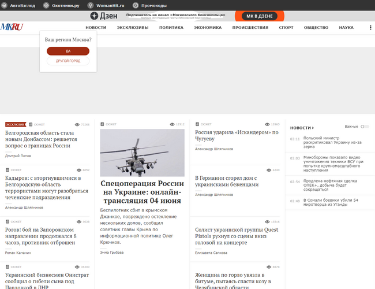Viewport: 375px width, 289px height.
Task: Choose Другой город button
Action: [68, 61]
